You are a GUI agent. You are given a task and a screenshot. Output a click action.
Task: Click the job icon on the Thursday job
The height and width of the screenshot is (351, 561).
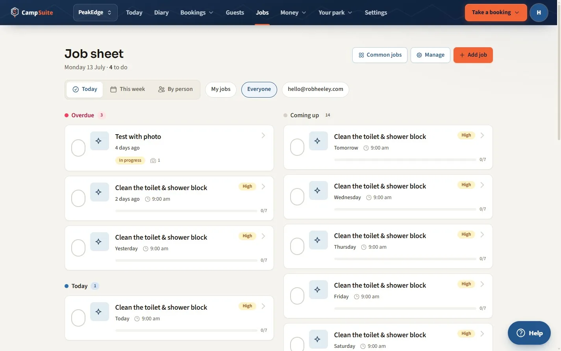(x=318, y=240)
